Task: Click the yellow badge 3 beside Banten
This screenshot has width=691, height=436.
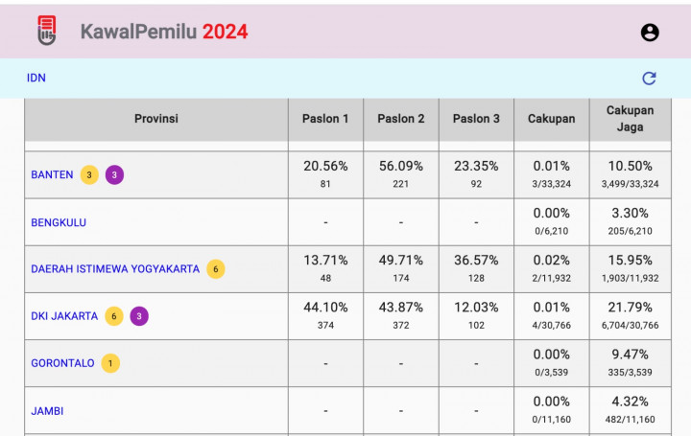Action: [89, 174]
